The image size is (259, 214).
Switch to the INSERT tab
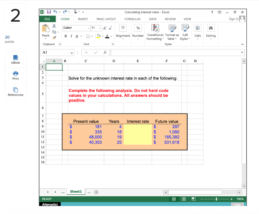click(x=83, y=19)
